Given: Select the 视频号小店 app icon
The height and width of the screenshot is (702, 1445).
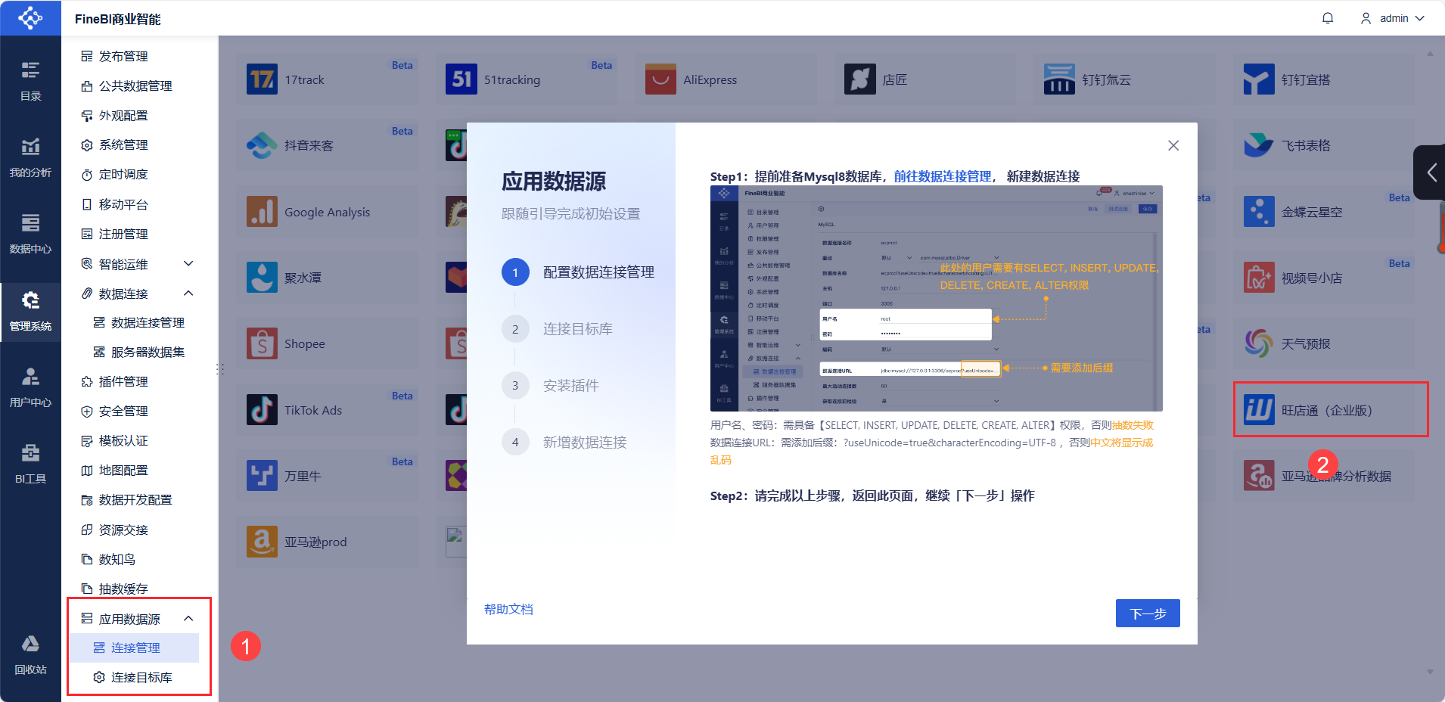Looking at the screenshot, I should (1259, 278).
